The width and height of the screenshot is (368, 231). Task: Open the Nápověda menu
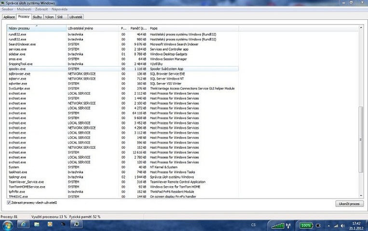click(59, 9)
